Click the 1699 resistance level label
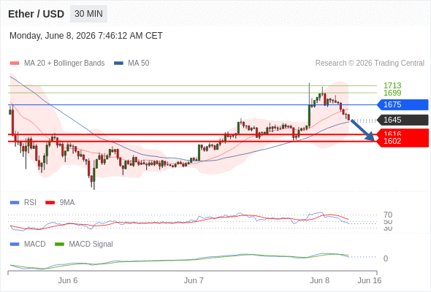 tap(392, 93)
